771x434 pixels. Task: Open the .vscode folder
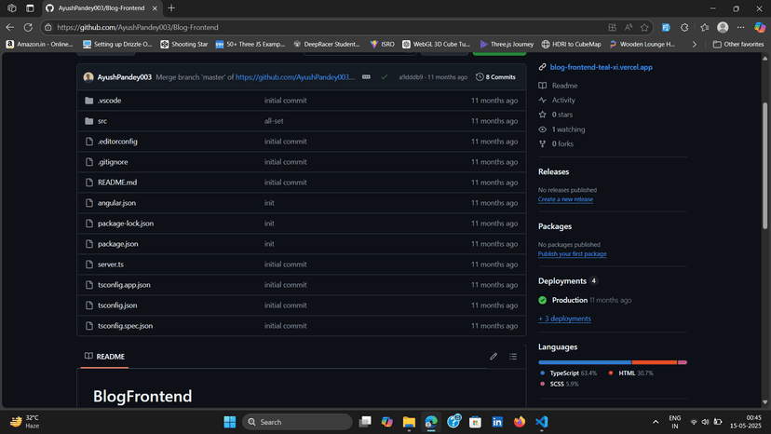109,101
